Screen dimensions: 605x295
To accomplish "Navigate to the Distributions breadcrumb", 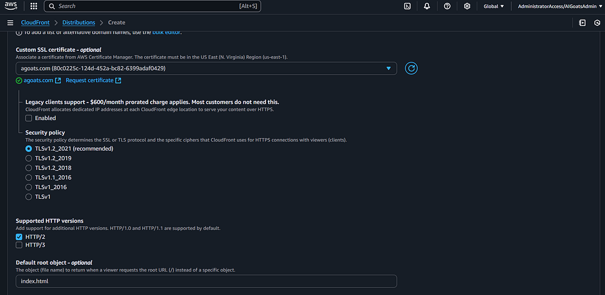I will point(79,23).
